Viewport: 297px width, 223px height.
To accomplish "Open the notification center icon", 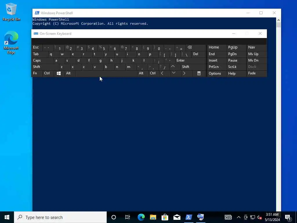I will click(288, 217).
